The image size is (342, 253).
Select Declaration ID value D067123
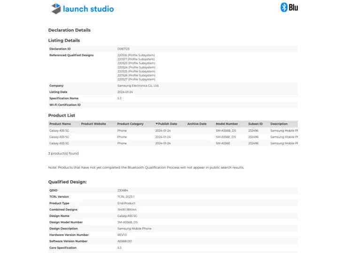(x=123, y=49)
